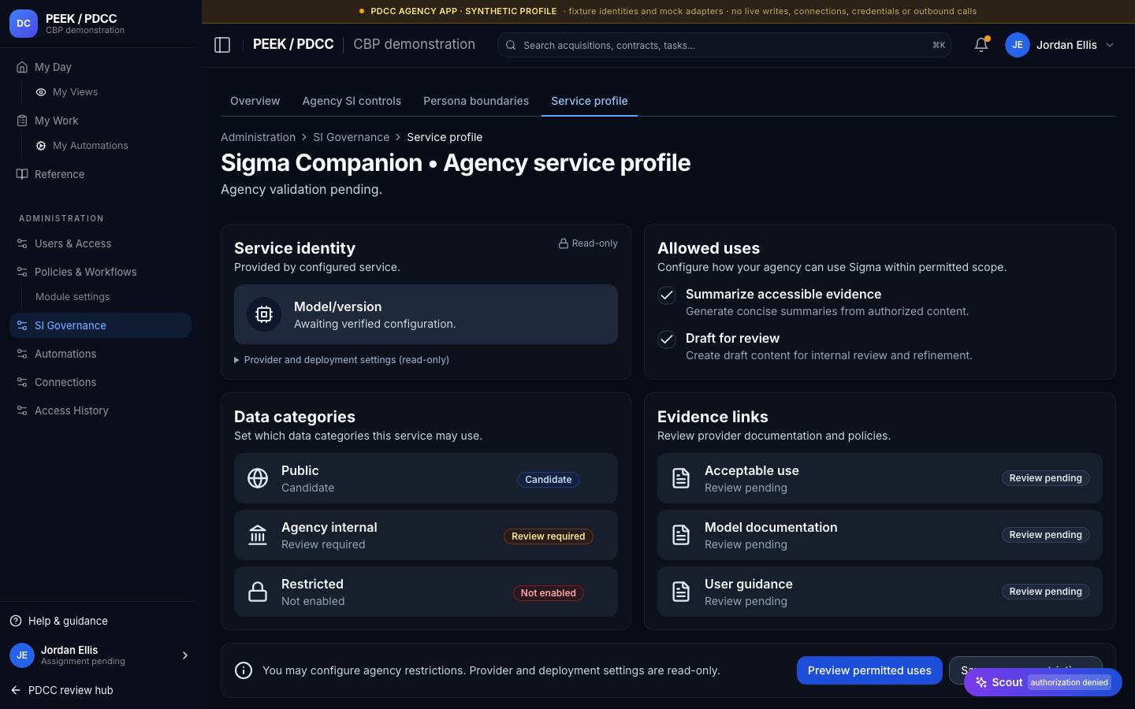Viewport: 1135px width, 709px height.
Task: Click the My Automations gear icon
Action: pos(41,146)
